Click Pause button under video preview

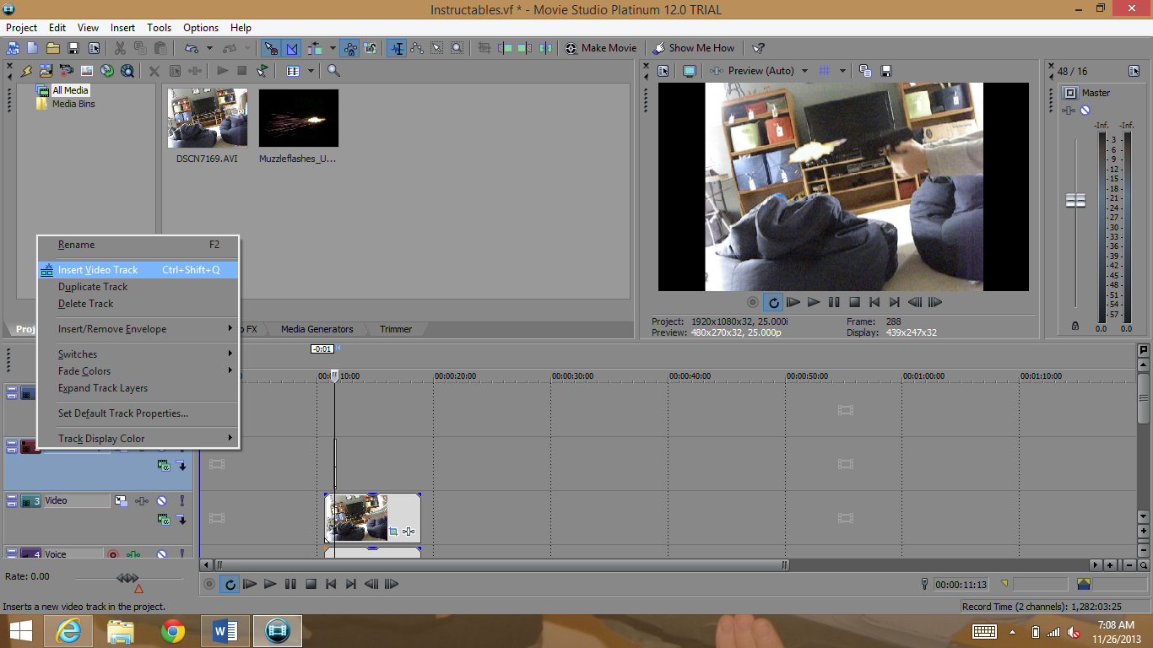point(834,302)
